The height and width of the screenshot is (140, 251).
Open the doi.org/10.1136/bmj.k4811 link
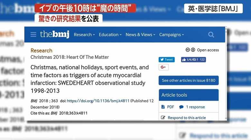tap(98, 101)
